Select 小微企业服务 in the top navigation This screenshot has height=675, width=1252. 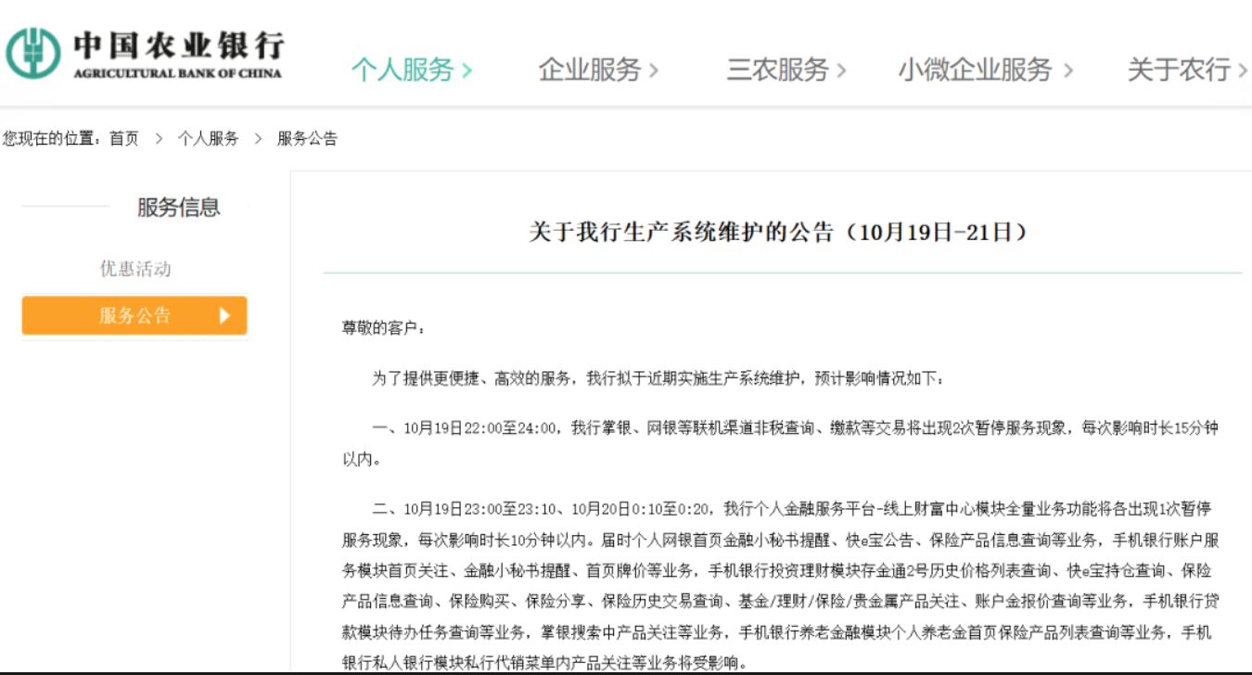[975, 70]
